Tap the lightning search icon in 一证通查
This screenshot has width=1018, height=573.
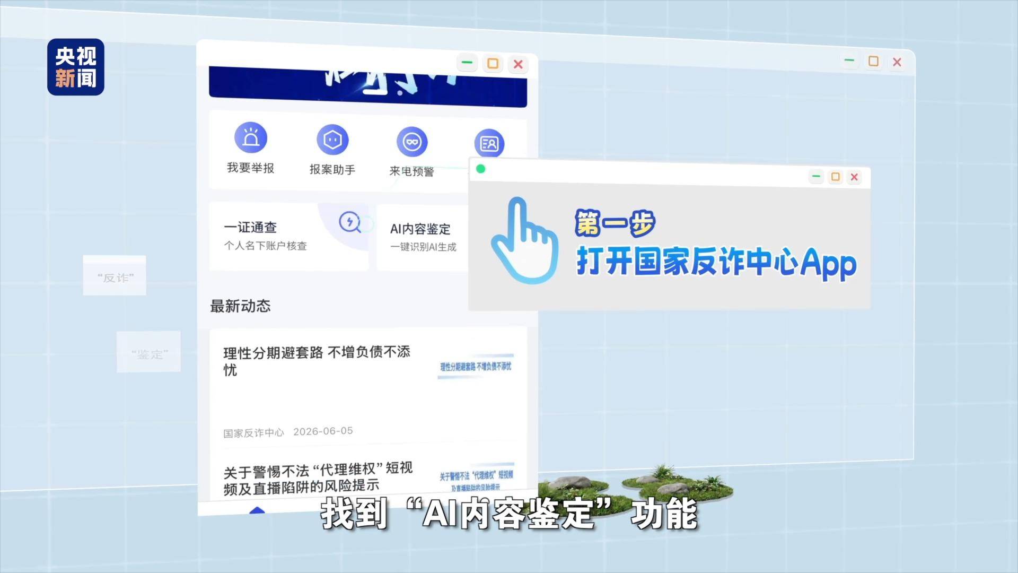point(350,222)
